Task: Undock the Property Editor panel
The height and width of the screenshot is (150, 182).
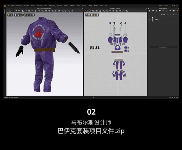Action: pos(178,47)
